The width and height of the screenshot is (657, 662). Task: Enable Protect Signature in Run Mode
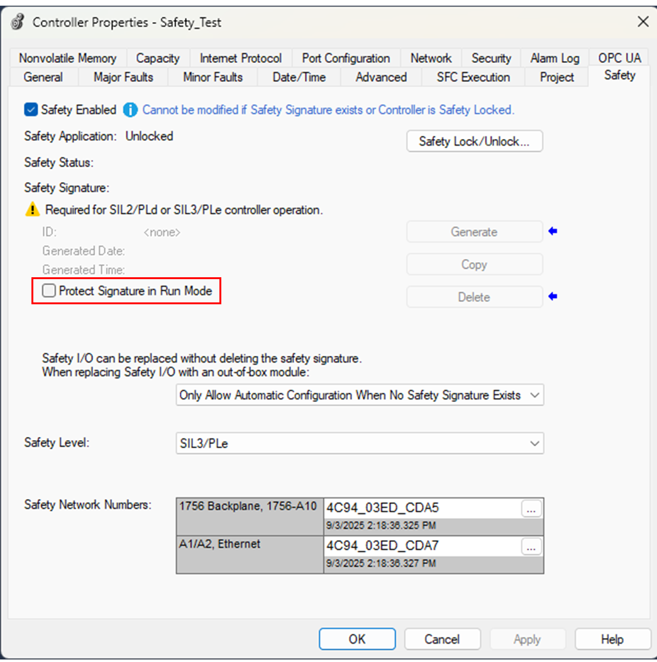49,291
